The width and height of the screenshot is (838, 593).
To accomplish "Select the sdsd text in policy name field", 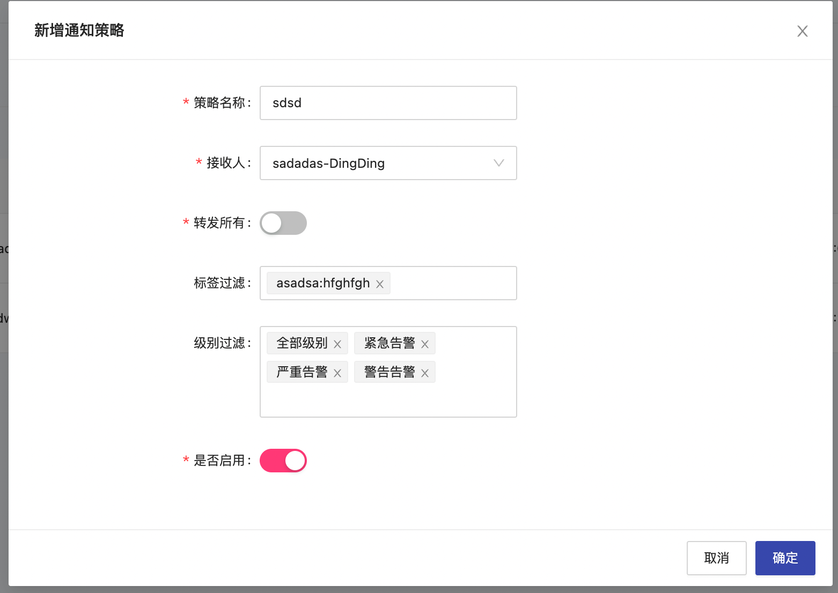I will tap(286, 103).
